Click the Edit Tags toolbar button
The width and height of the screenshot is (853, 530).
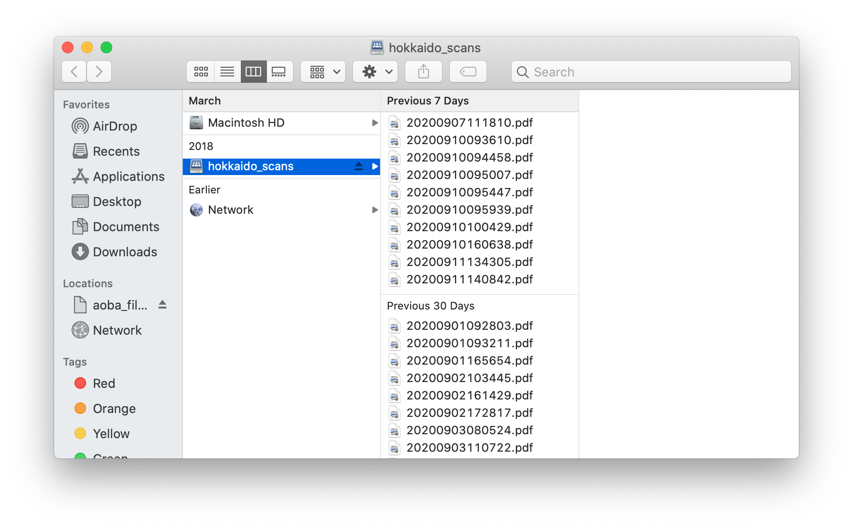point(468,72)
